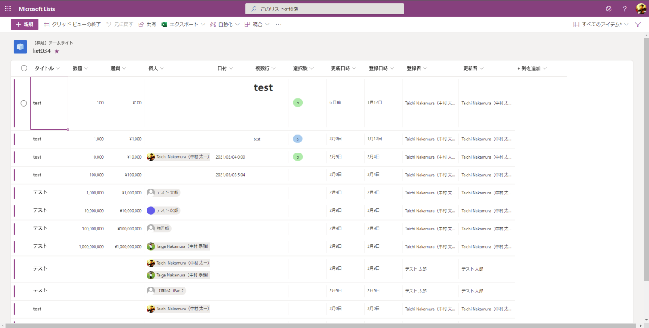
Task: Click the team site logo icon
Action: tap(20, 47)
